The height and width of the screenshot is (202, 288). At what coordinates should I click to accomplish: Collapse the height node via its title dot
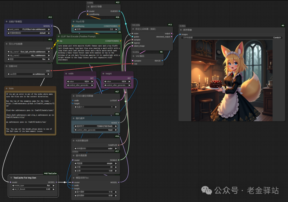pos(103,74)
